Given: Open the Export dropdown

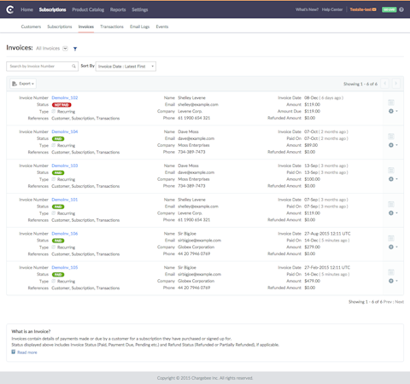Looking at the screenshot, I should (x=23, y=84).
